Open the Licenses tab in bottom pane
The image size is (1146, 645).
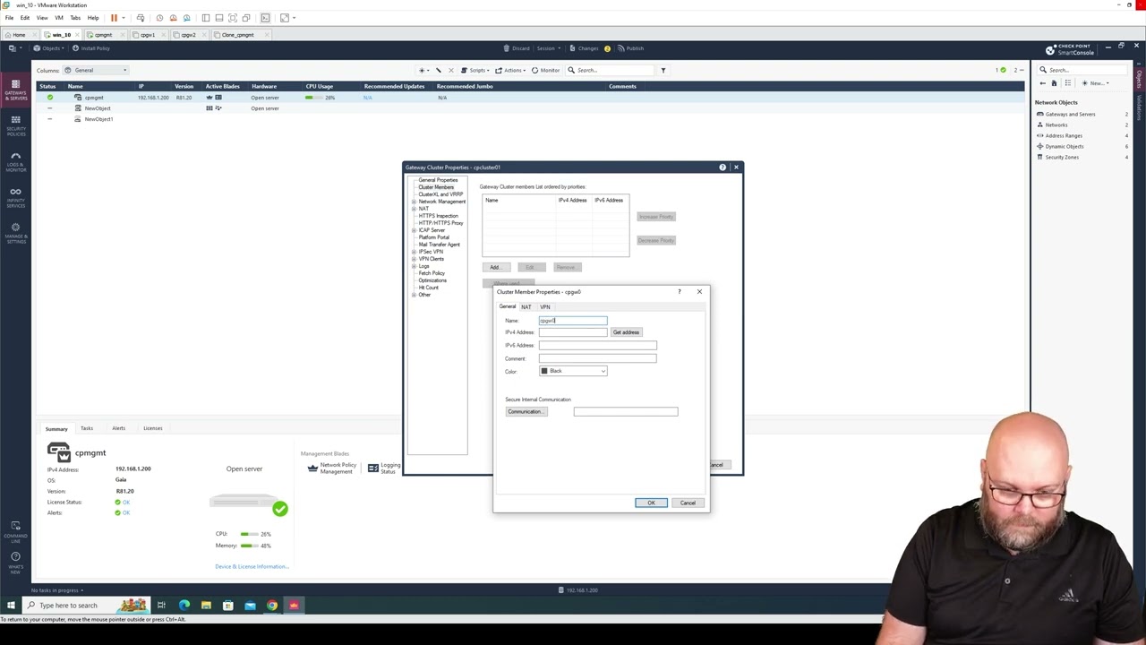pyautogui.click(x=152, y=428)
